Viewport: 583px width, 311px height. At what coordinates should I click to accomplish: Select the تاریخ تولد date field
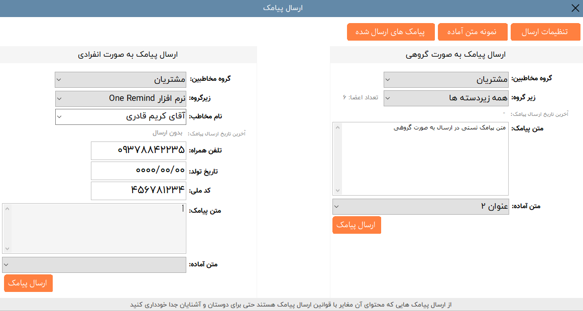coord(138,171)
